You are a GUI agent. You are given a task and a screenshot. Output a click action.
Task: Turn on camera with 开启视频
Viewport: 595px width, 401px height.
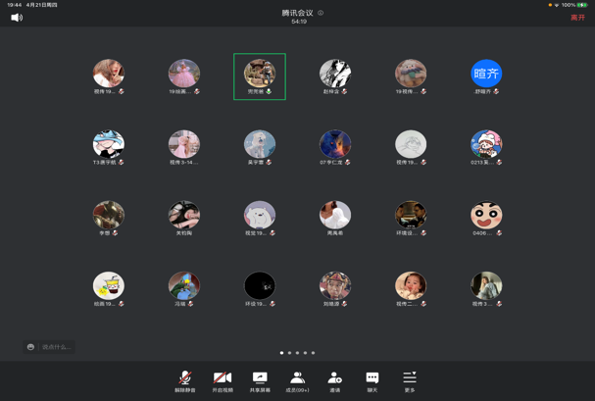tap(223, 380)
